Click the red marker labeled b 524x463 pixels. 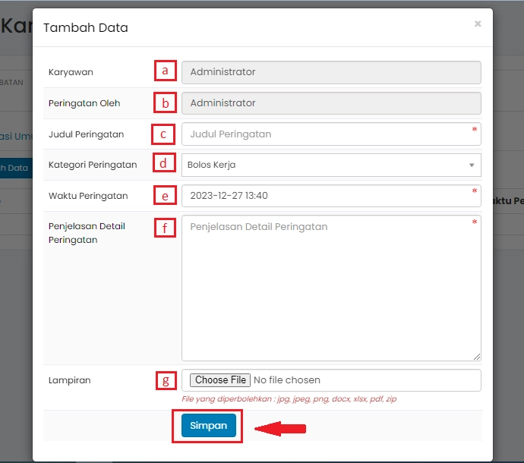pos(165,102)
